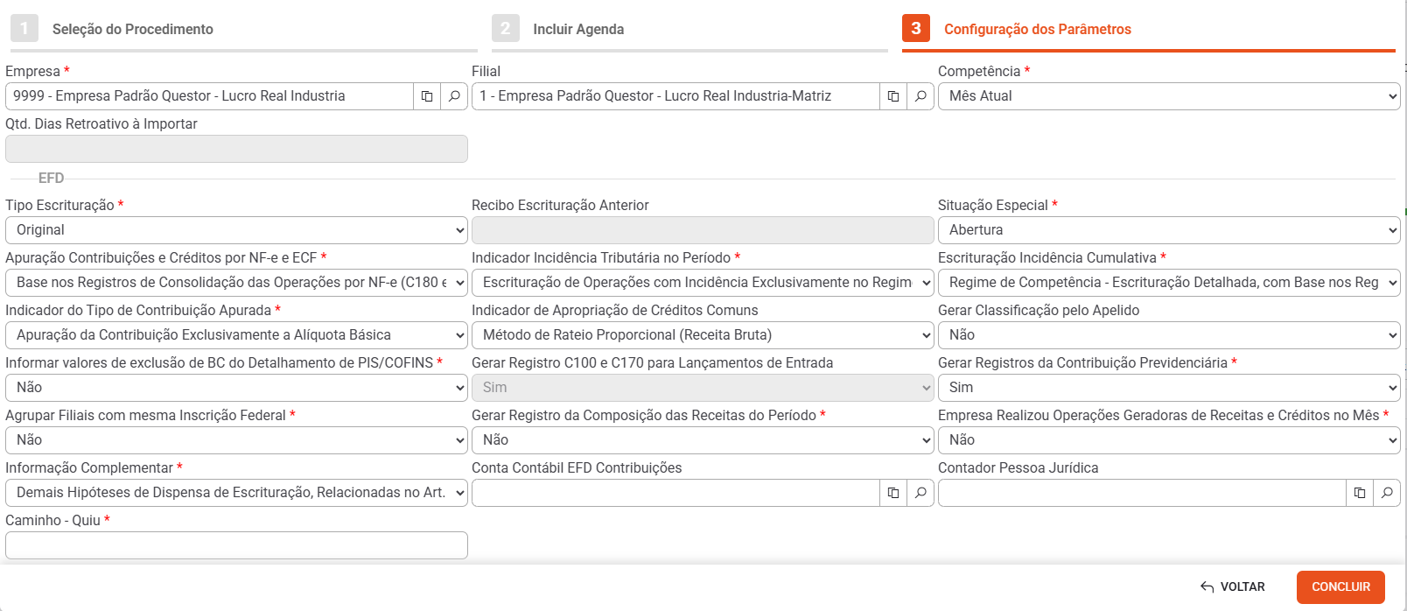Open search for Contador Pessoa Jurídica
The image size is (1407, 611).
1387,493
